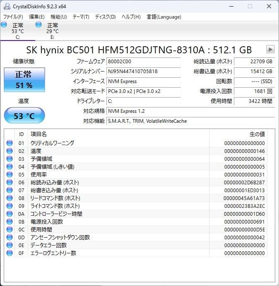Click the standard field NVM Express 1.2

tap(190, 111)
